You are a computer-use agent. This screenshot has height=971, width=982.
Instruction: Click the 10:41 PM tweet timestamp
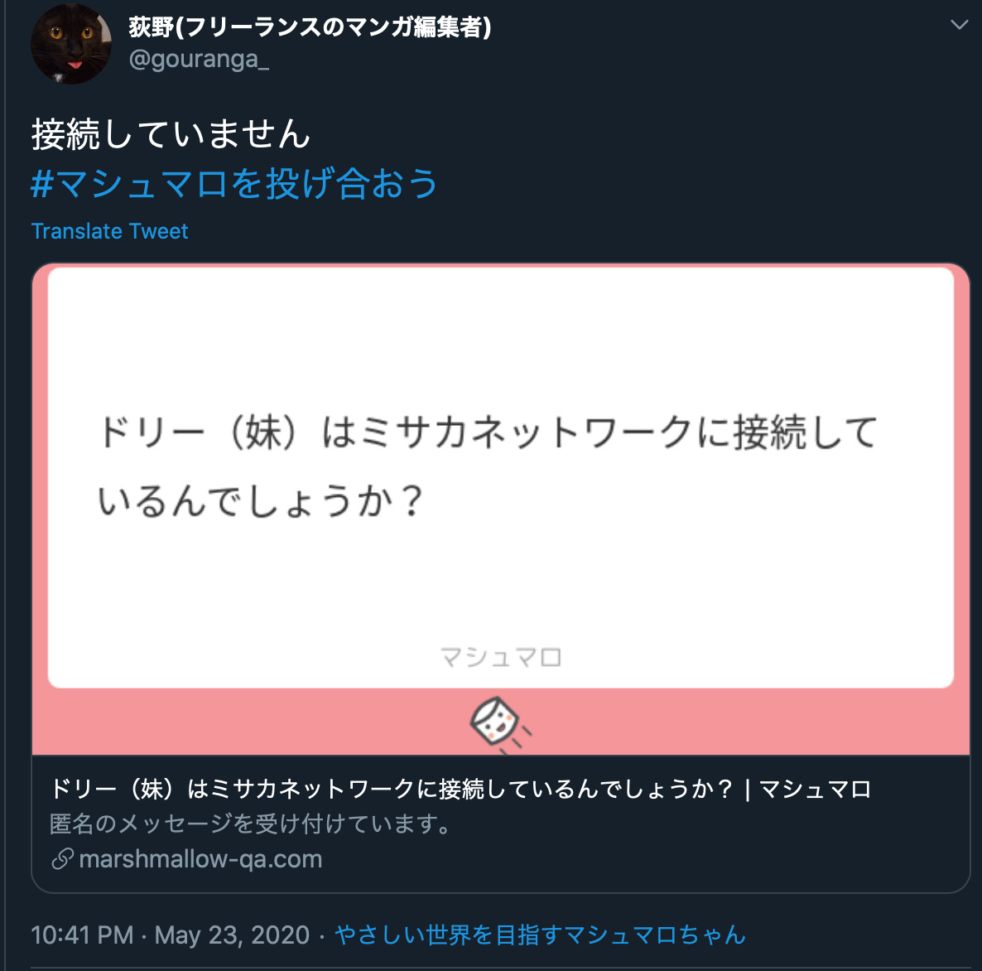[82, 935]
